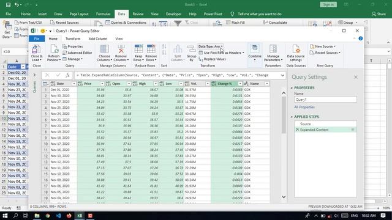Expand the formula bar
This screenshot has width=392, height=220.
click(x=282, y=75)
